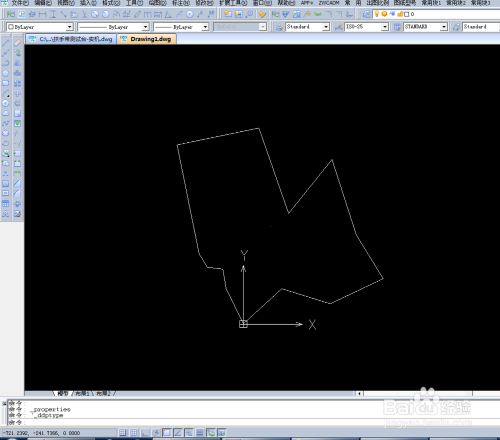Select the Array tool

17,83
